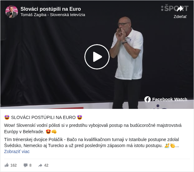Screen dimensions: 194x172
Task: Click the round Facebook logo icon
Action: tap(148, 99)
